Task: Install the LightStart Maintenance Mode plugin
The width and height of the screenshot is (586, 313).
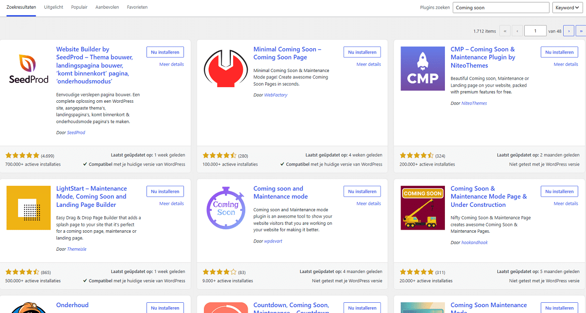Action: point(165,191)
